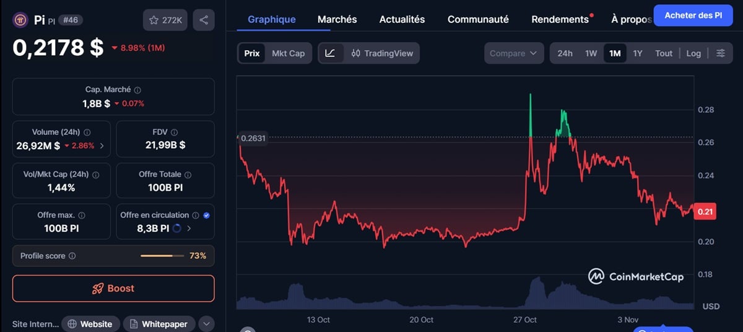Select the Mkt Cap chart toggle

(289, 53)
